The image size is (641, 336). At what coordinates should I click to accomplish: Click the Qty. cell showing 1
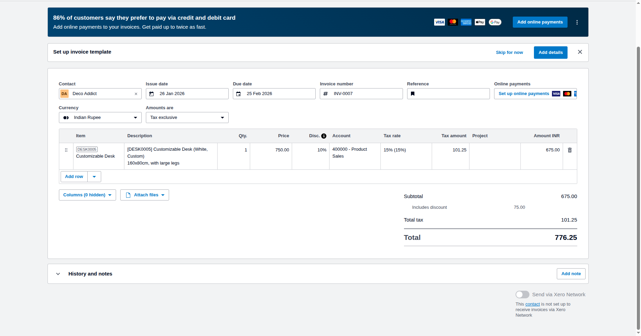234,156
